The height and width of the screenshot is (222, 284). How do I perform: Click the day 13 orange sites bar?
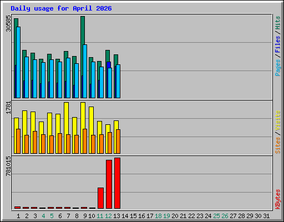(x=118, y=142)
